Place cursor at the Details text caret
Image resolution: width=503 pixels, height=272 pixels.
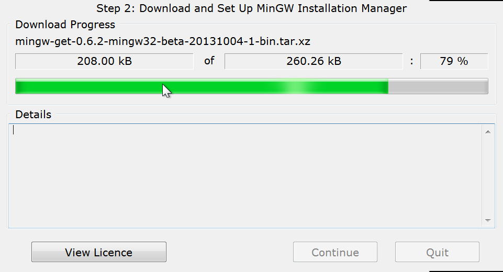click(14, 130)
